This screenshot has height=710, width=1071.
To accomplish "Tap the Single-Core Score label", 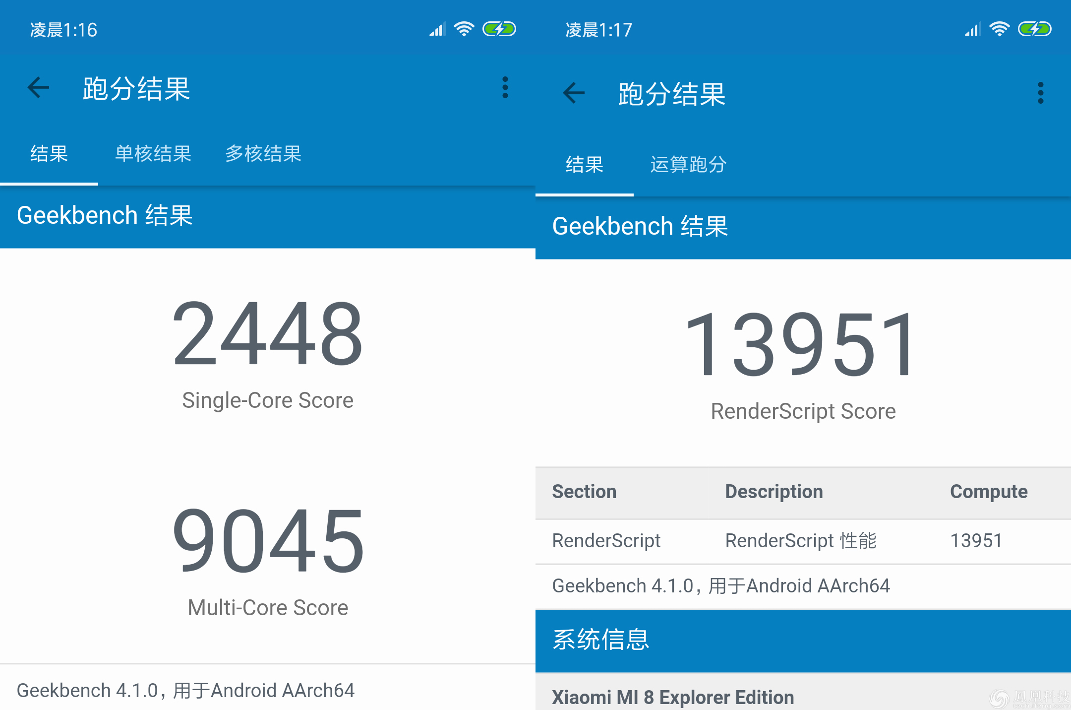I will click(x=268, y=400).
